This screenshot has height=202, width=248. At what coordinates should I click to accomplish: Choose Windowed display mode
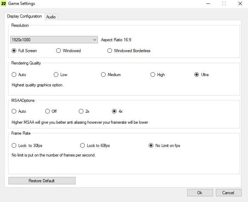click(59, 51)
